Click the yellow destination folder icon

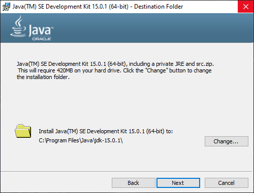(23, 131)
